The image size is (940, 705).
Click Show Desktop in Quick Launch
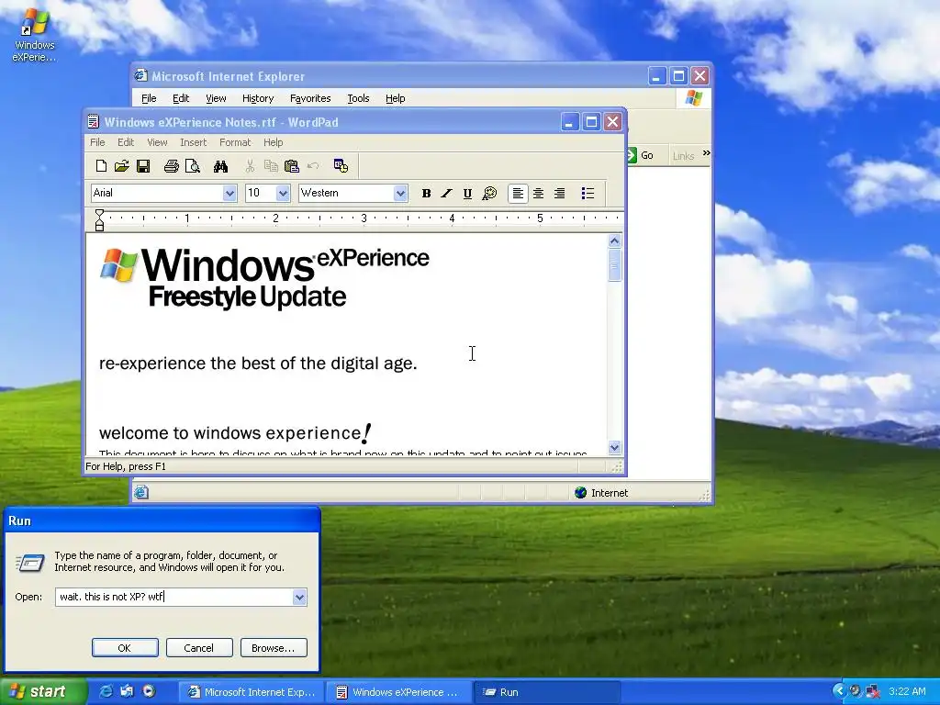pos(127,692)
